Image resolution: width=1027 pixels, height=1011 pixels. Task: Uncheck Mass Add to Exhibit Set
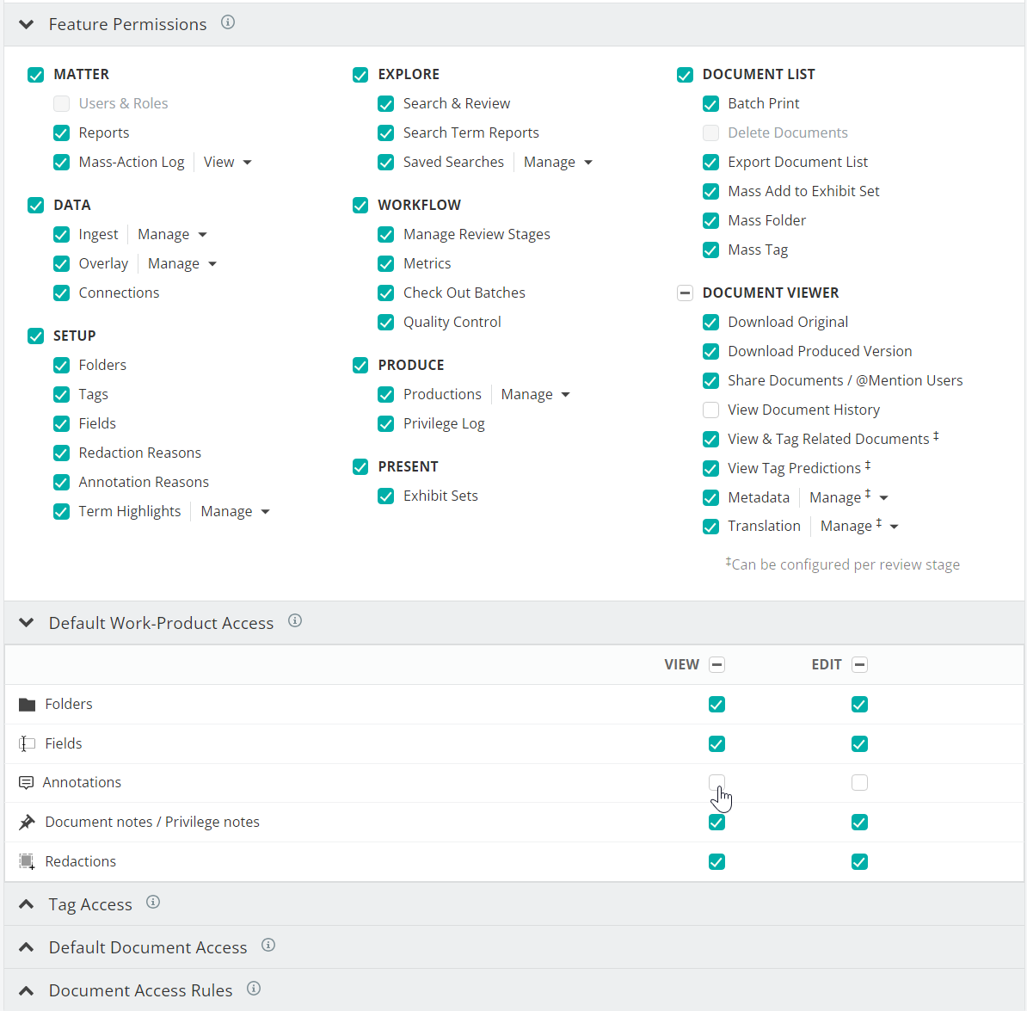710,191
